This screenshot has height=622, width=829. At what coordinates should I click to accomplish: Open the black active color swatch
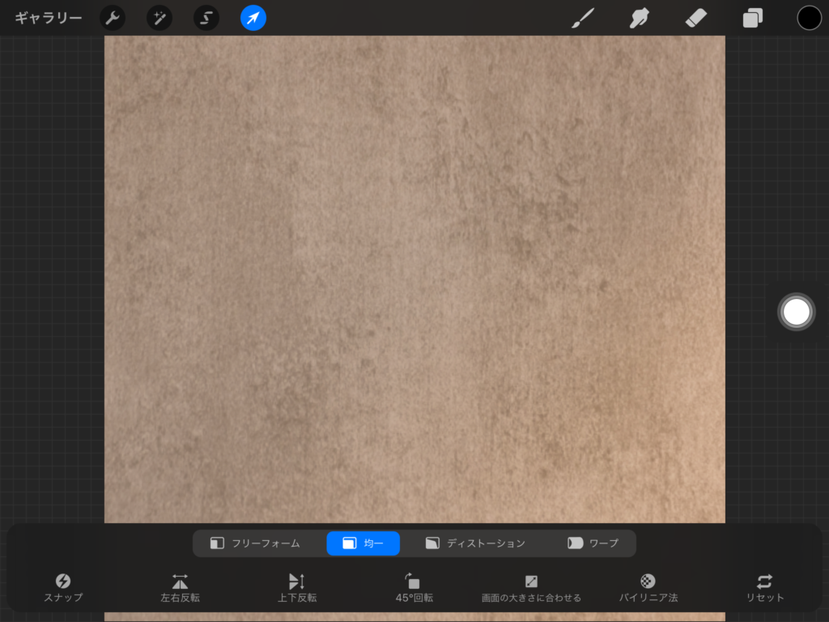tap(809, 18)
